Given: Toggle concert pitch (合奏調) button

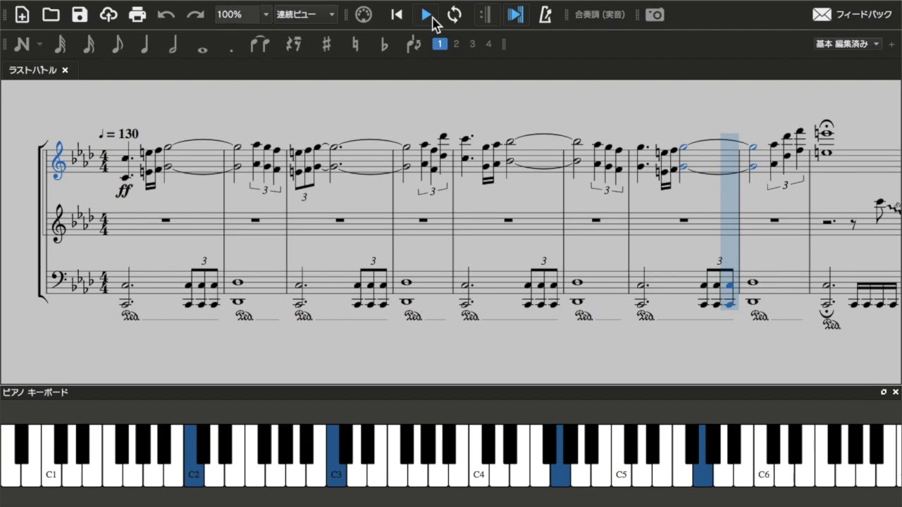Looking at the screenshot, I should 600,14.
